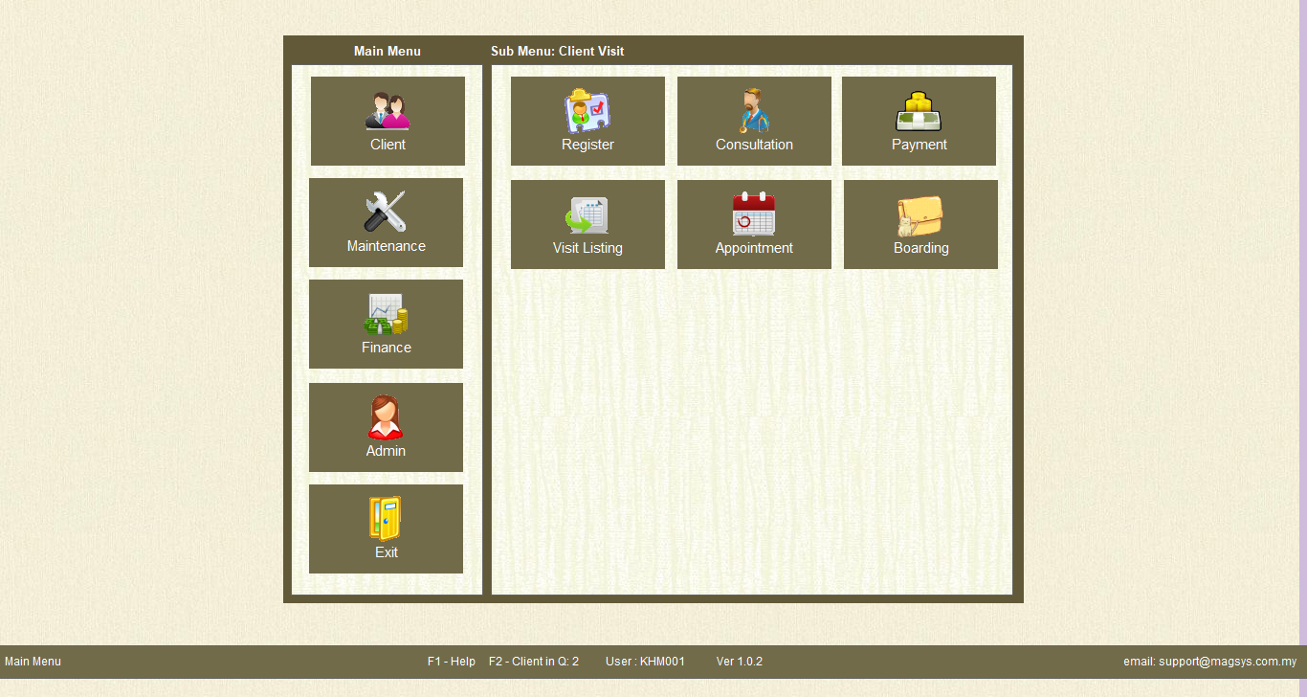Click the Consultation label text
The width and height of the screenshot is (1307, 697).
pyautogui.click(x=754, y=145)
